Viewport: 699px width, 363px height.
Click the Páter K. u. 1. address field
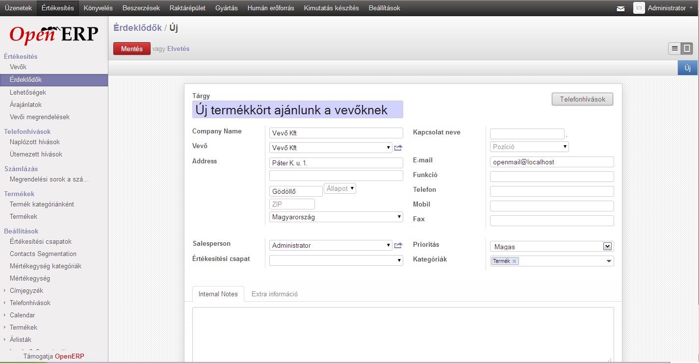(336, 163)
